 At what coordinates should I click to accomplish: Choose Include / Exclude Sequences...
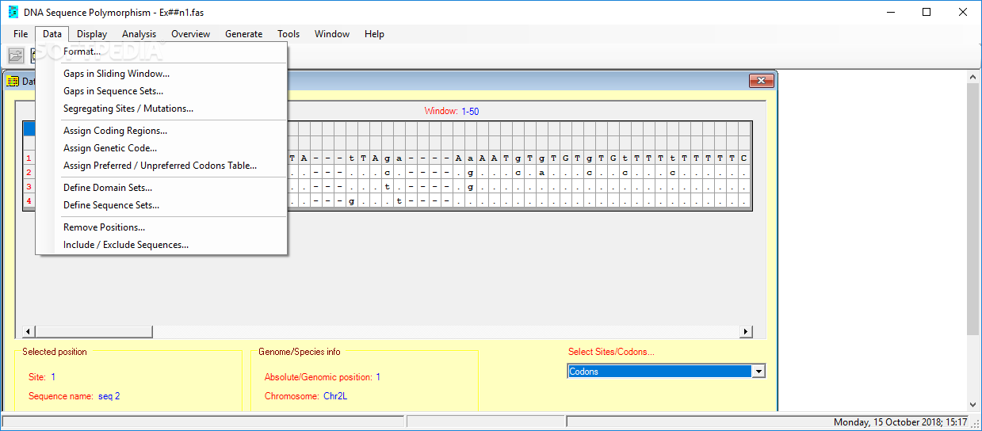(x=162, y=245)
